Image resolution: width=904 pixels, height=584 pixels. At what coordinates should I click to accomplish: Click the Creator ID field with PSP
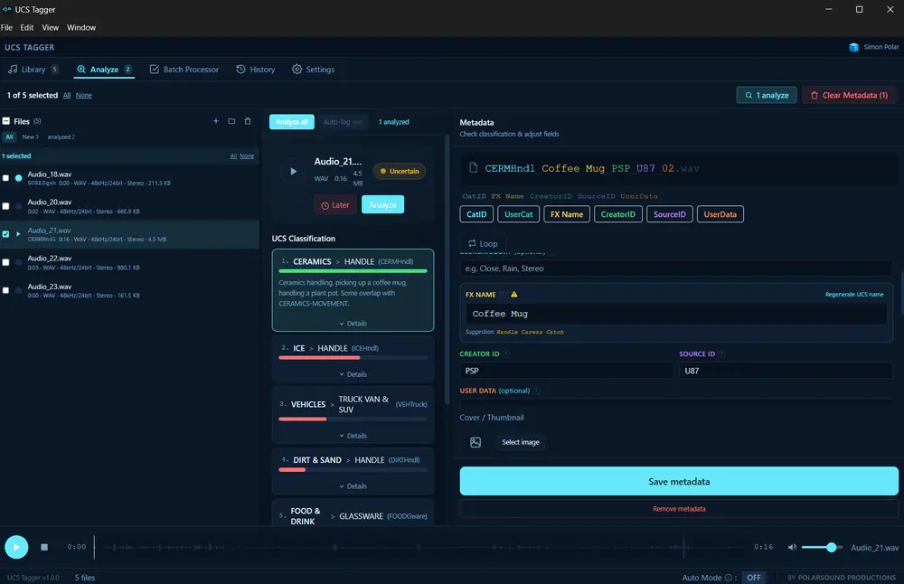click(566, 371)
